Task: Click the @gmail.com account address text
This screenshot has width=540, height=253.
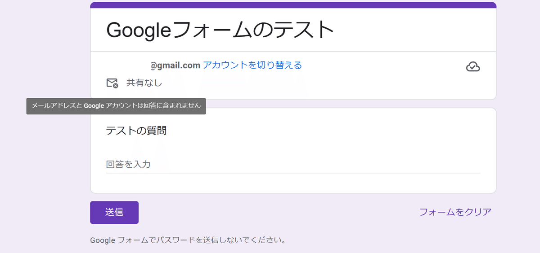Action: (175, 65)
